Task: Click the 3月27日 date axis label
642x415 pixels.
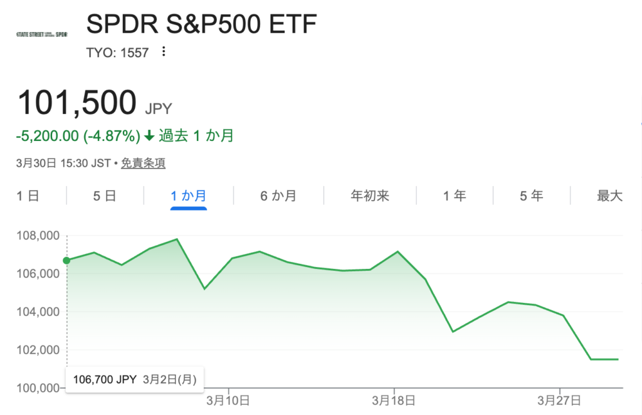Action: point(560,399)
